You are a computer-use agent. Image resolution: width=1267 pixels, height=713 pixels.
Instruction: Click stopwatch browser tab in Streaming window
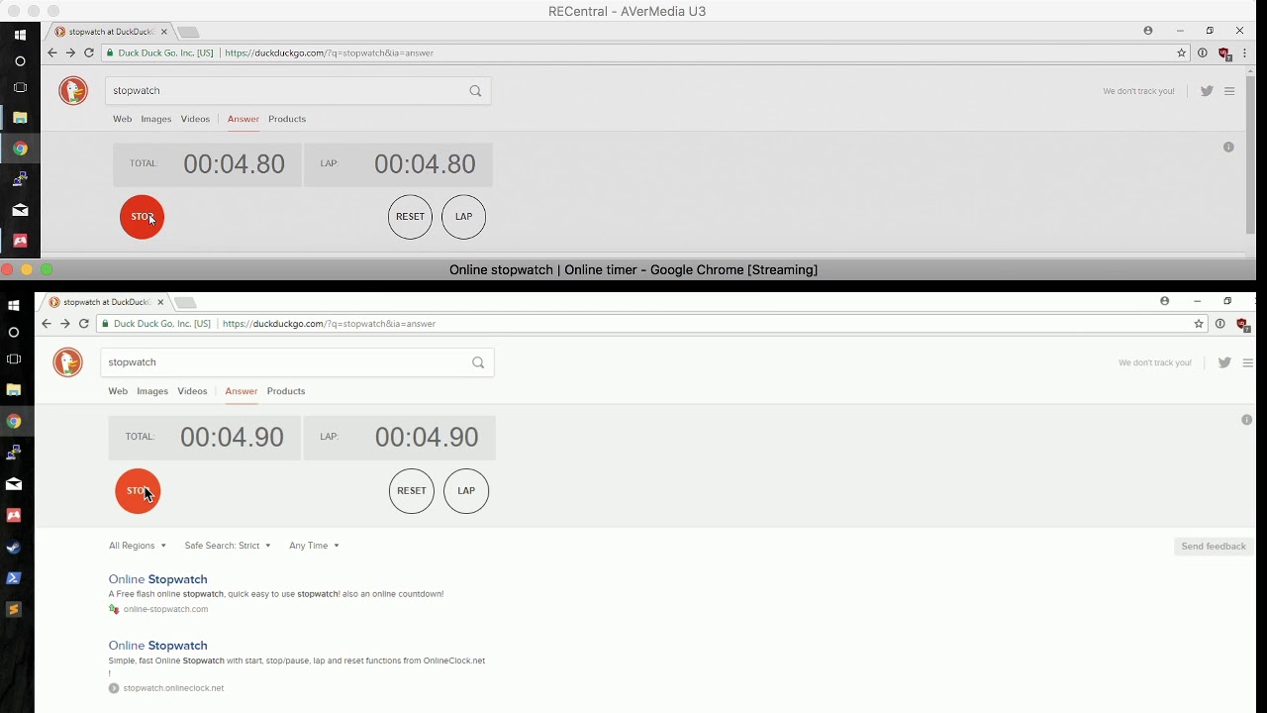(x=107, y=302)
